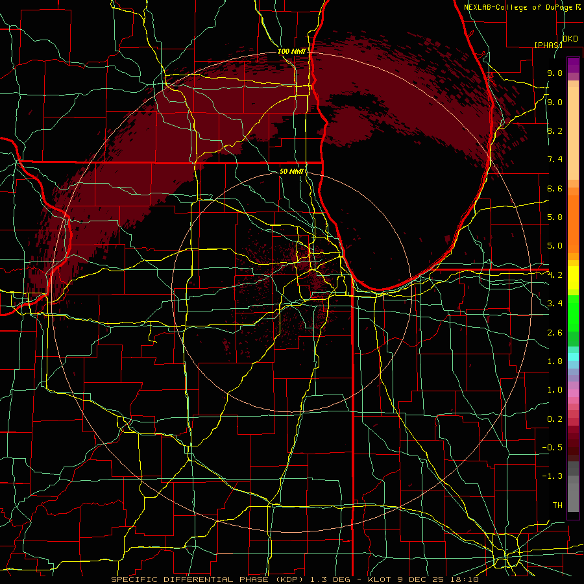
Task: Click the KDP product caption at the bottom
Action: coord(295,579)
